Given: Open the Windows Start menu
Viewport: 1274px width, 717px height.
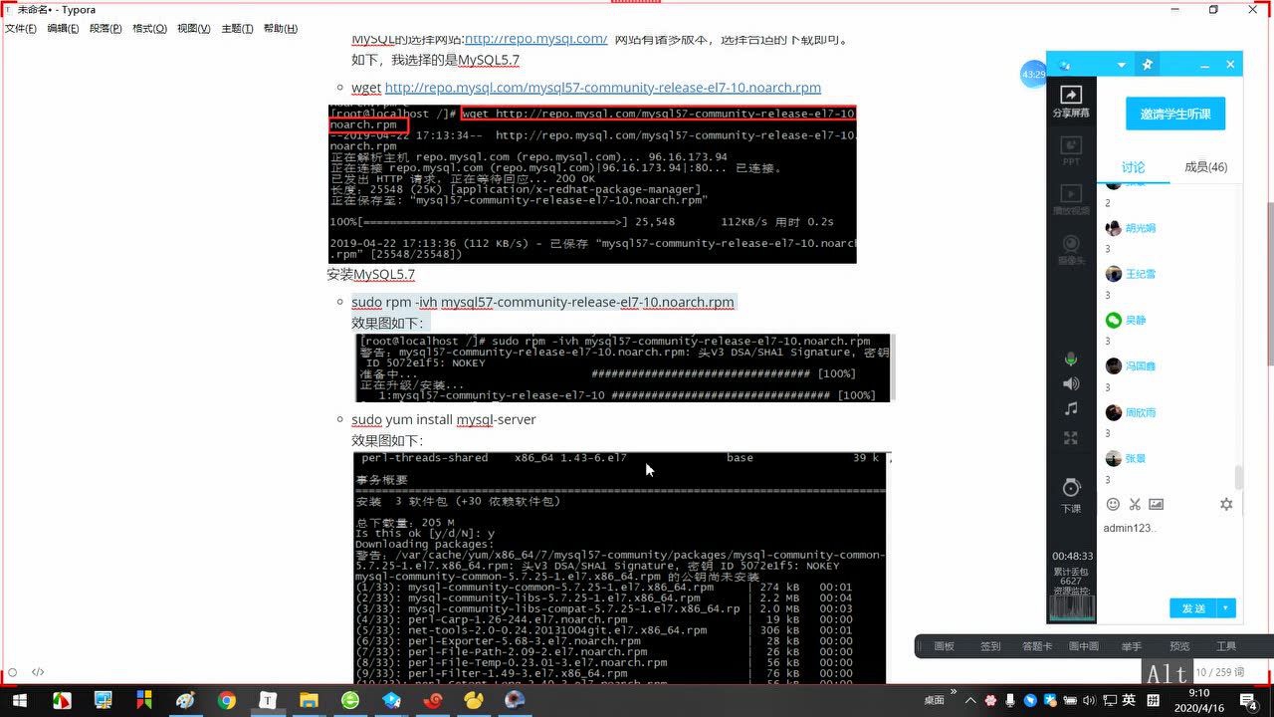Looking at the screenshot, I should [x=19, y=701].
